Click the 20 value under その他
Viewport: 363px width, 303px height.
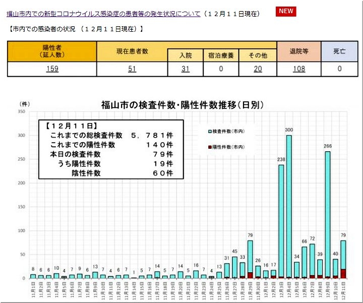pos(258,69)
